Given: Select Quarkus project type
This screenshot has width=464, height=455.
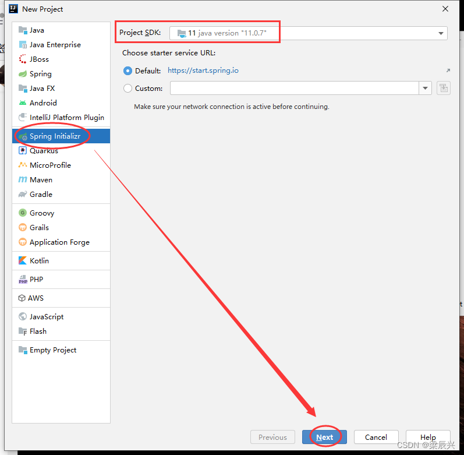Looking at the screenshot, I should point(61,151).
